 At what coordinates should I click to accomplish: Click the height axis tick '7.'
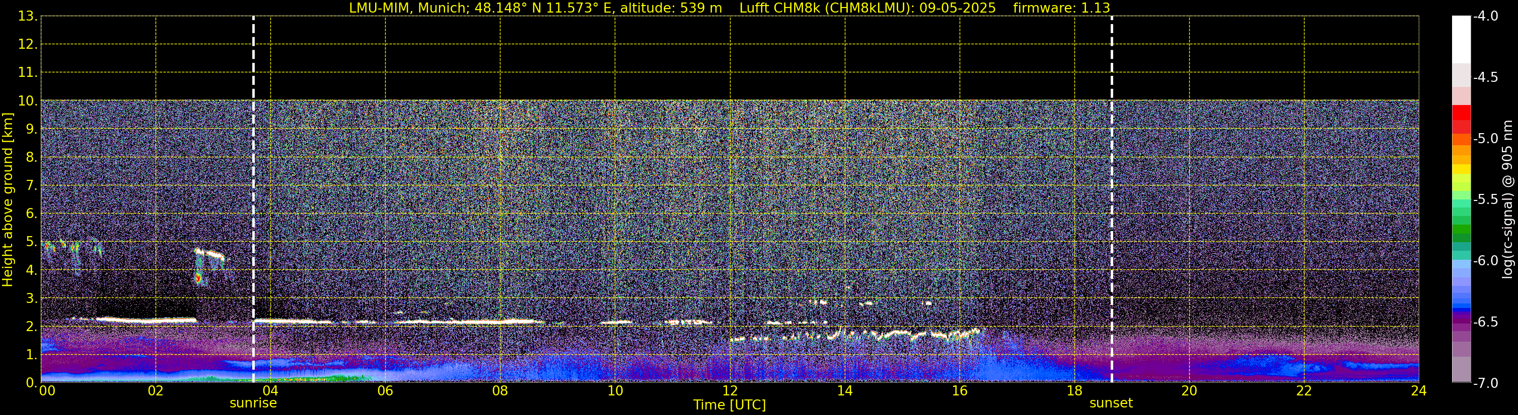31,186
